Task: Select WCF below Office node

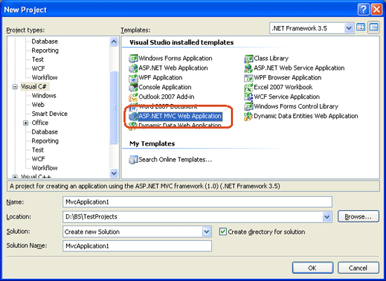Action: coord(39,159)
